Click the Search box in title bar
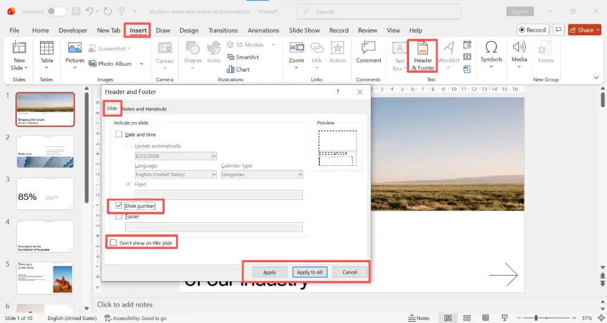The width and height of the screenshot is (607, 323). (x=378, y=12)
